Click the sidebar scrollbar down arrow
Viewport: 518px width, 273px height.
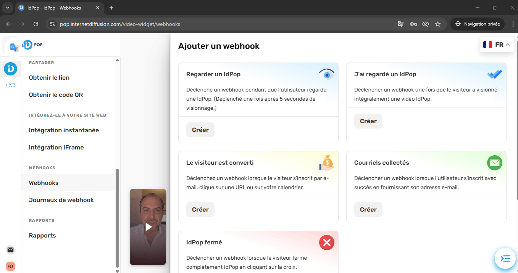pyautogui.click(x=118, y=271)
